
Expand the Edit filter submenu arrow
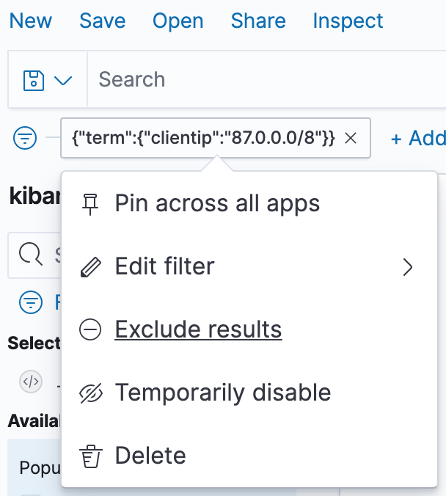click(x=408, y=267)
